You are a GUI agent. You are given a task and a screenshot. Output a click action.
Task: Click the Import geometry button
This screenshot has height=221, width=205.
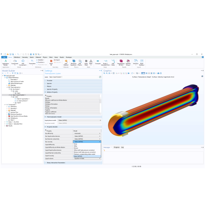pos(57,60)
